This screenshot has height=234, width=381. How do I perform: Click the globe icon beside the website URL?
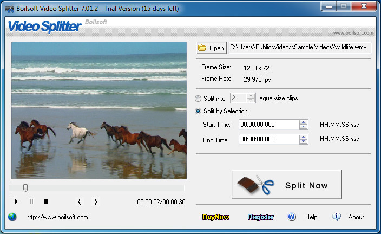click(12, 217)
